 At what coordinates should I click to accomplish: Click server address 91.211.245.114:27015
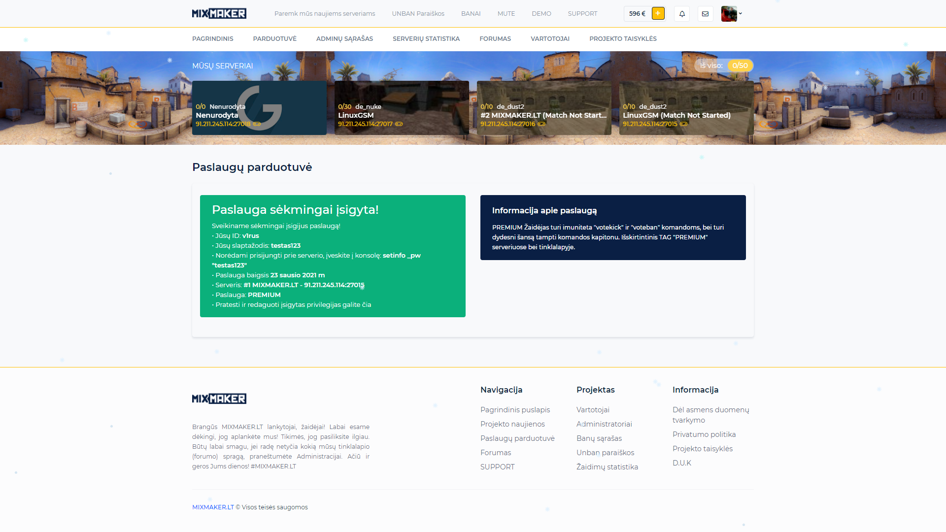click(x=650, y=124)
